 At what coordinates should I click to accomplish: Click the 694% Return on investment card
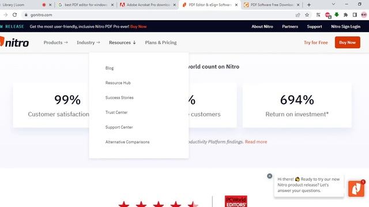point(297,105)
